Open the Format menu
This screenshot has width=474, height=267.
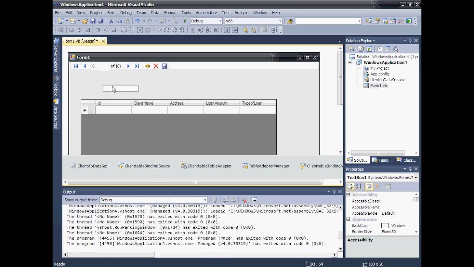pos(170,13)
